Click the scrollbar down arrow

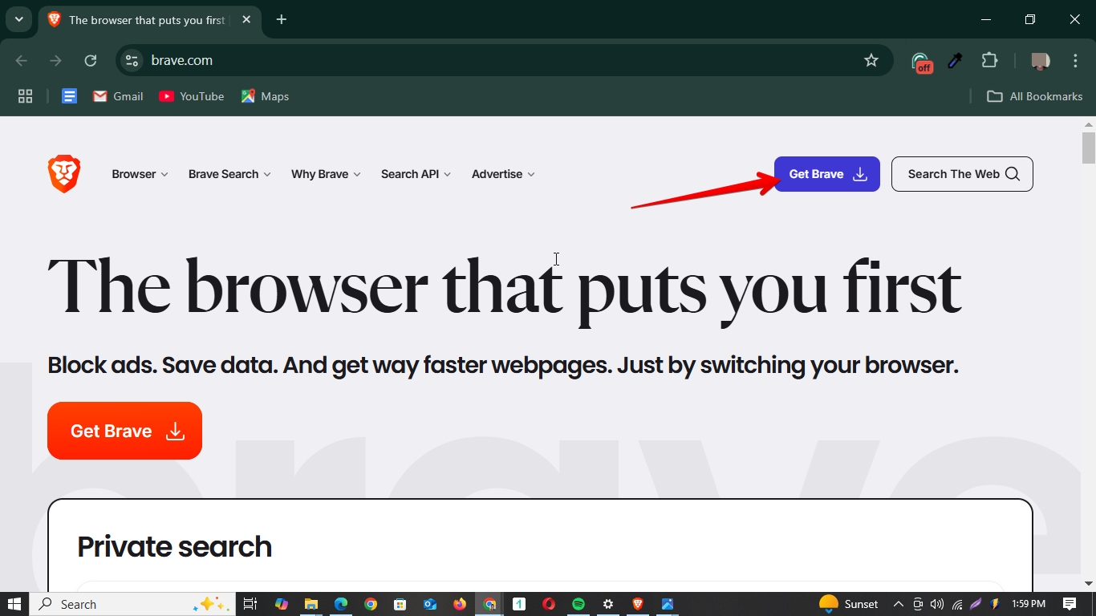pyautogui.click(x=1089, y=584)
